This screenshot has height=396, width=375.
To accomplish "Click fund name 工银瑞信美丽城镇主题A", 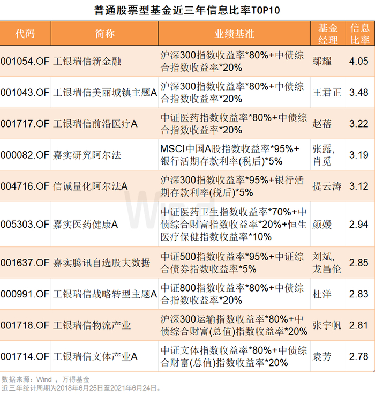I will coord(105,93).
